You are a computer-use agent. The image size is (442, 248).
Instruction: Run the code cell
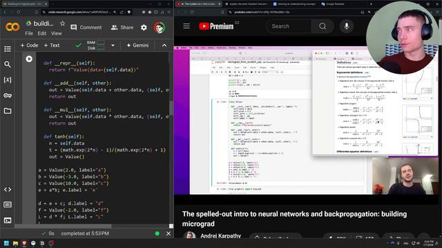[x=29, y=59]
